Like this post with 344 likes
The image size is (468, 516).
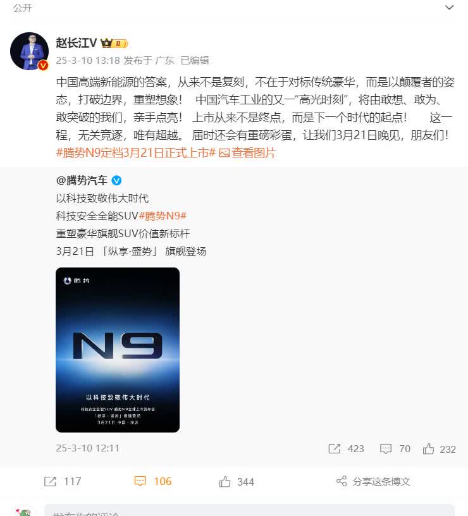237,482
